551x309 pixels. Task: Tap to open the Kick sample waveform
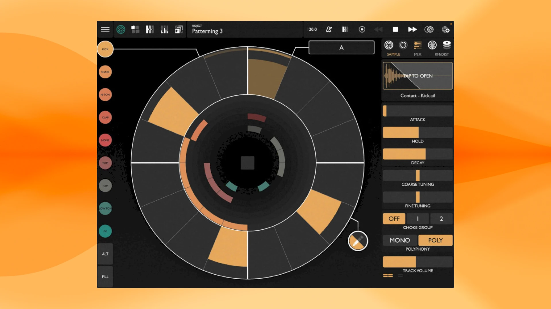418,76
